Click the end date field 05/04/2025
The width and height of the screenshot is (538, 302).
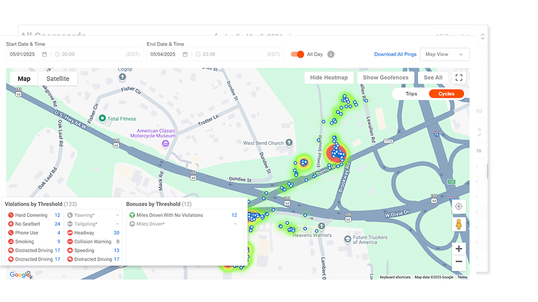pos(163,54)
